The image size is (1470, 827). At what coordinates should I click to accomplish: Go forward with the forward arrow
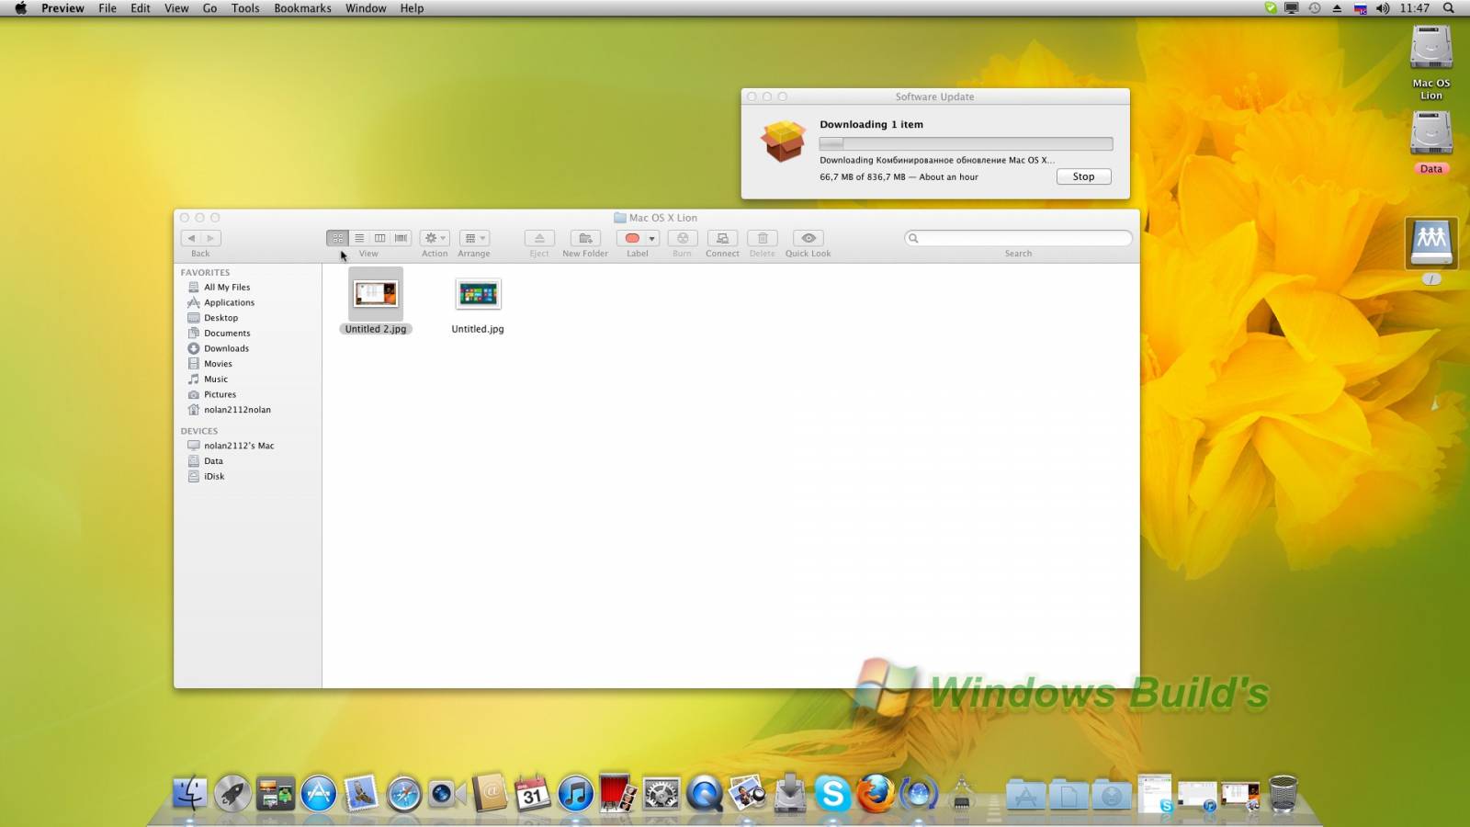(210, 238)
